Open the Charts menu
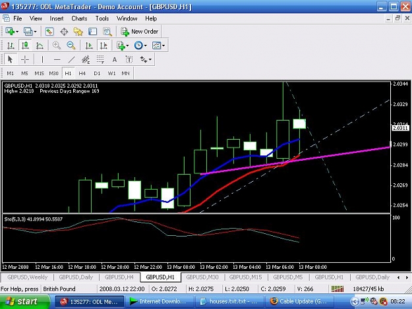Viewport: 412px width, 309px height. click(x=79, y=18)
